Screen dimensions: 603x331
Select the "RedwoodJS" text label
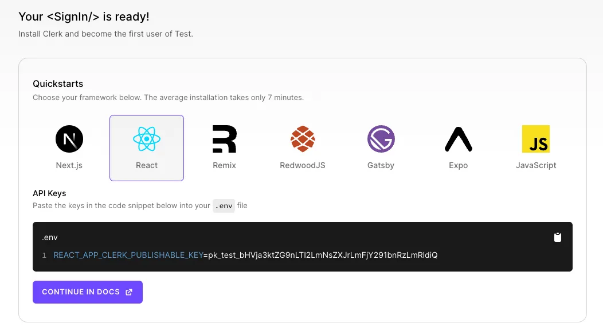[303, 165]
